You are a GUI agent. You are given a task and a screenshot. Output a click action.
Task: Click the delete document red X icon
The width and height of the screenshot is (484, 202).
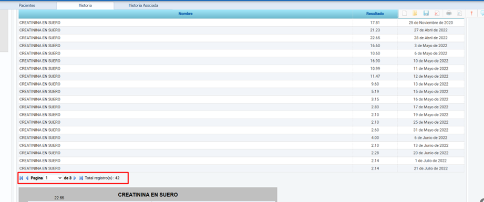coord(437,13)
